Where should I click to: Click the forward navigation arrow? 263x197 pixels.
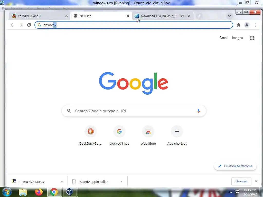21,25
